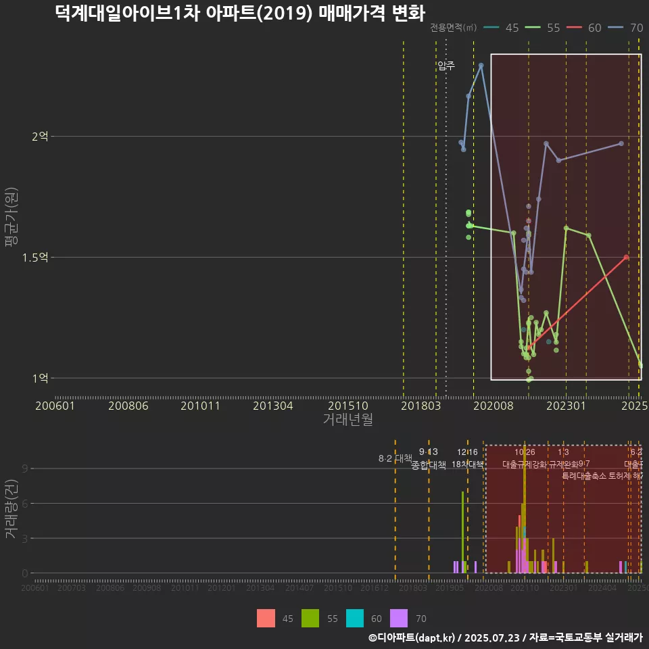This screenshot has width=649, height=649.
Task: Click the 평균가(원) axis title
Action: tap(11, 217)
